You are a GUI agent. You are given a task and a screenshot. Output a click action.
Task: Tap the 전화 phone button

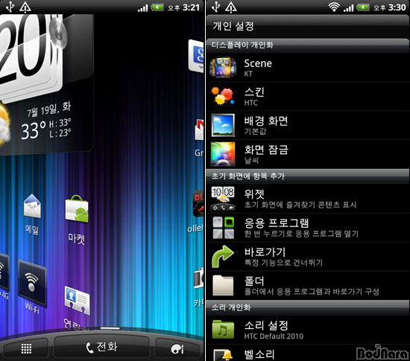tap(101, 347)
